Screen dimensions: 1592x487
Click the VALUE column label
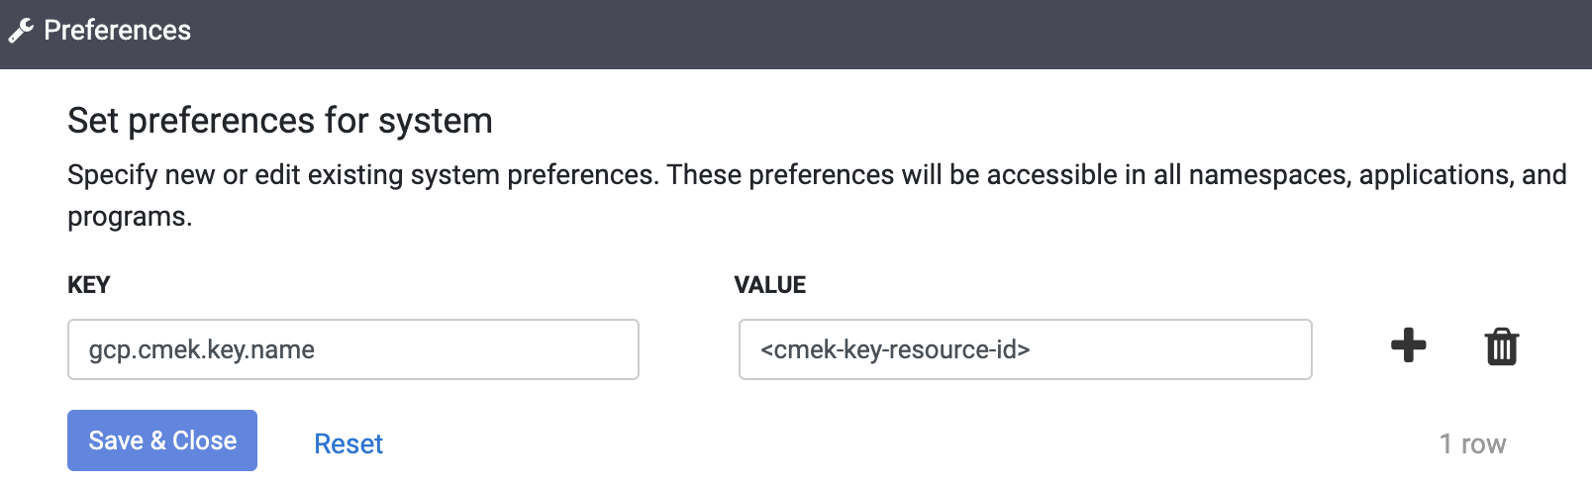(x=770, y=285)
